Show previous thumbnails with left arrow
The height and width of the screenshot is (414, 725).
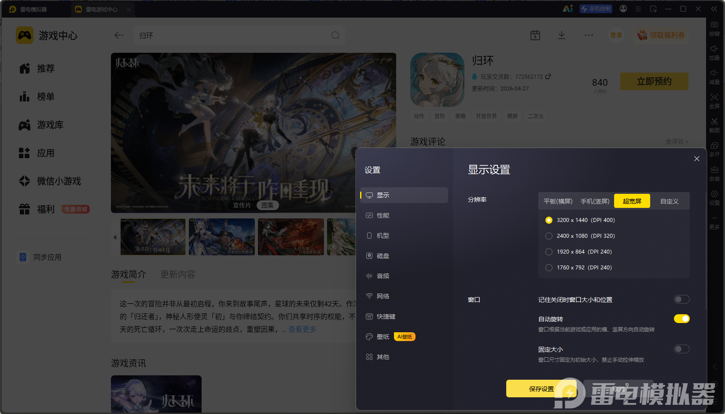tap(115, 237)
